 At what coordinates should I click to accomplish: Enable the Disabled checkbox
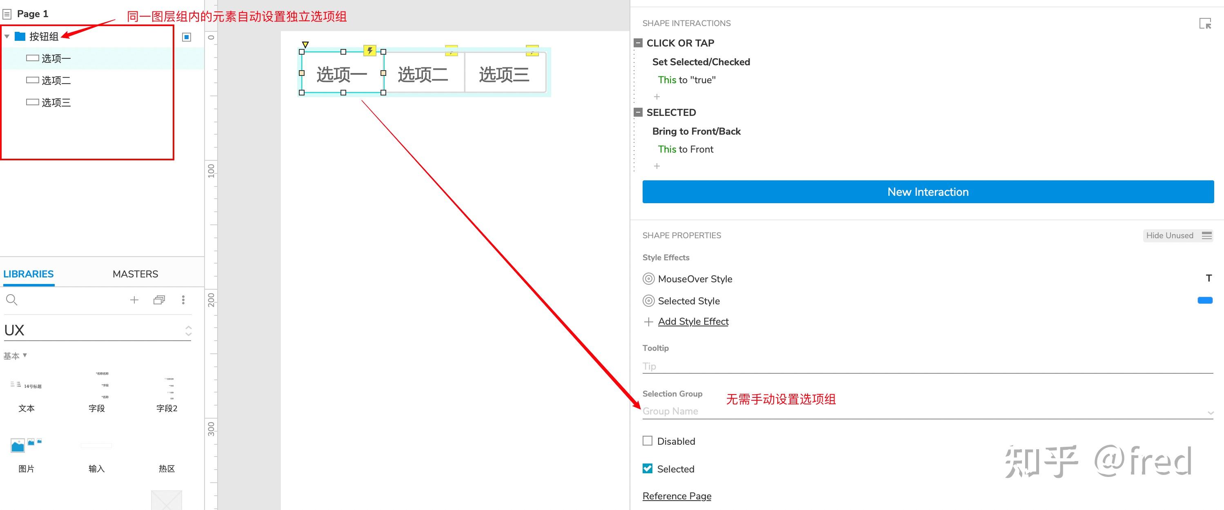[x=647, y=441]
